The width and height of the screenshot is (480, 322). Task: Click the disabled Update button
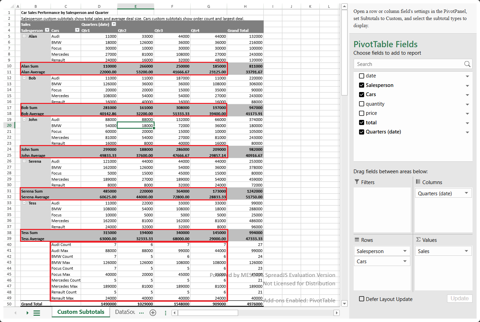[460, 298]
